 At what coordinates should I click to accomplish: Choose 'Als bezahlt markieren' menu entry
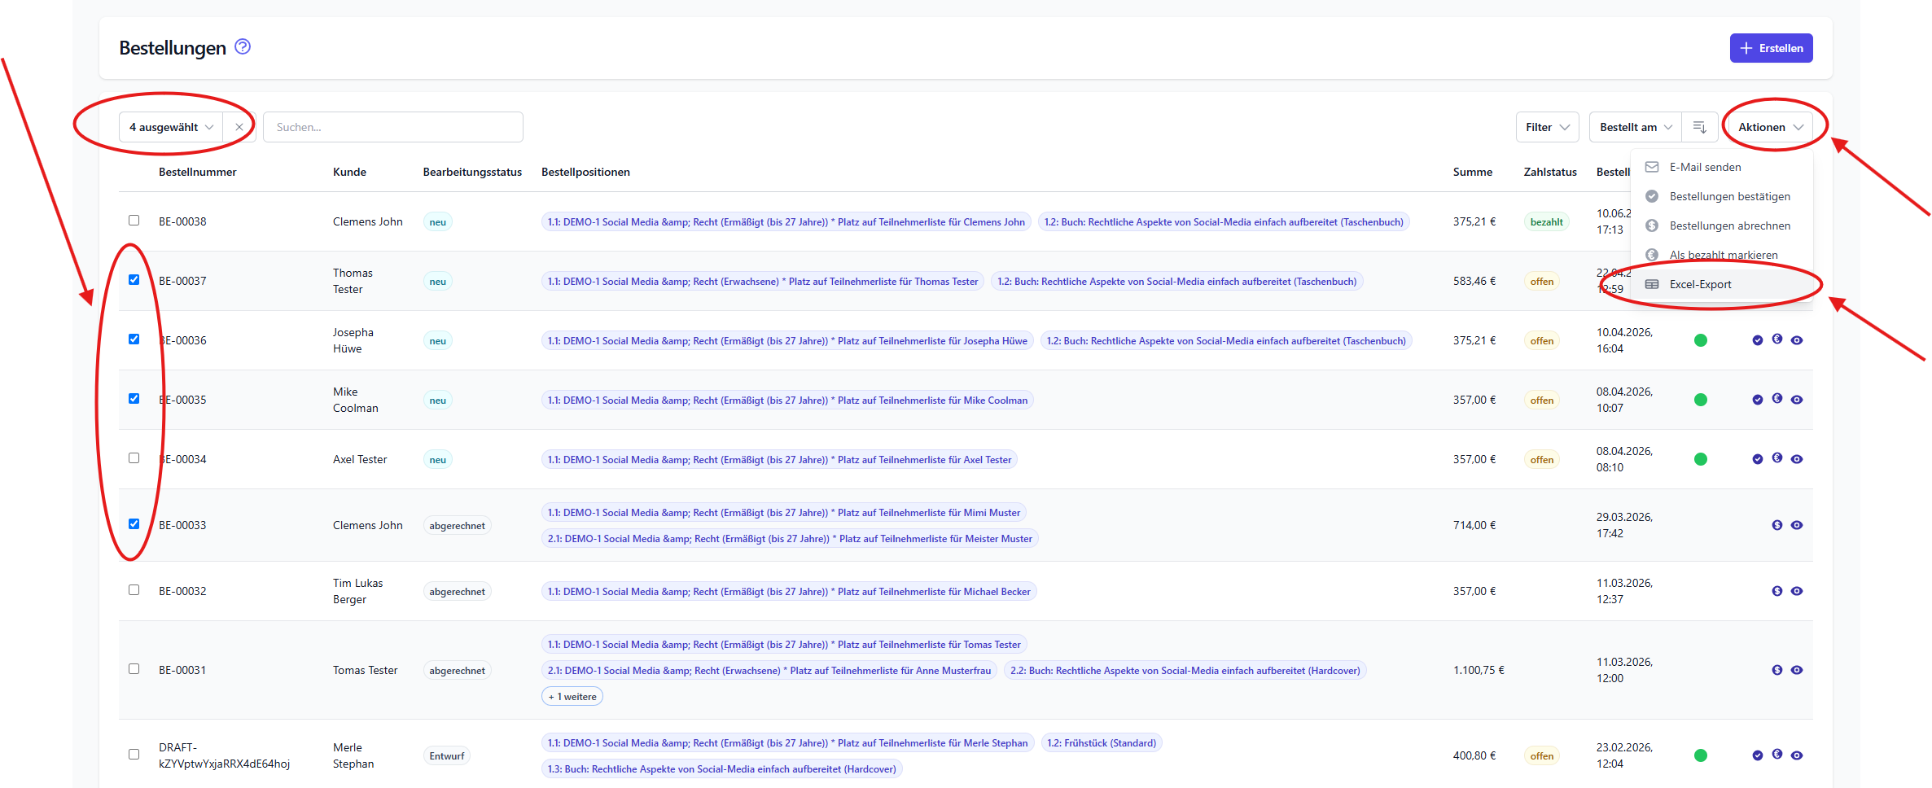tap(1722, 255)
